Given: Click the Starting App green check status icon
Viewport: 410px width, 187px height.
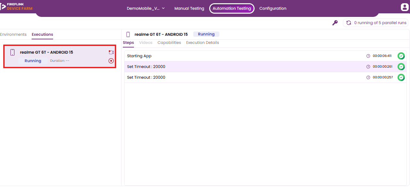Looking at the screenshot, I should click(x=401, y=56).
